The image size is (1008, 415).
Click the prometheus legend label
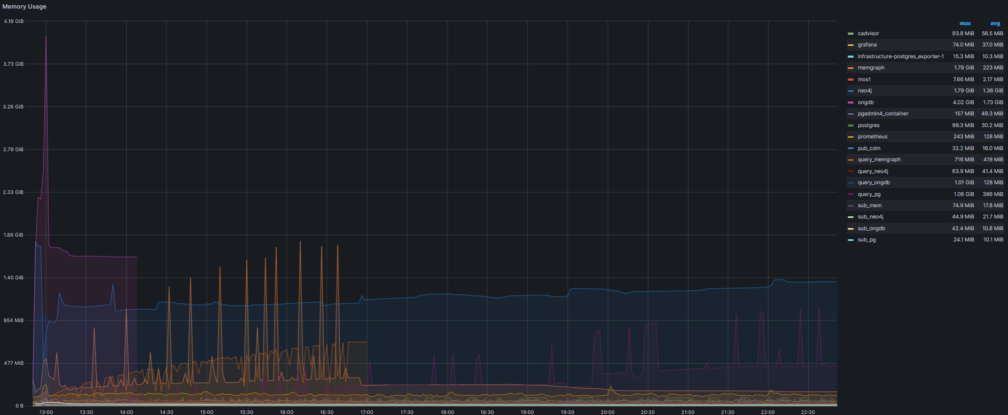(x=872, y=137)
